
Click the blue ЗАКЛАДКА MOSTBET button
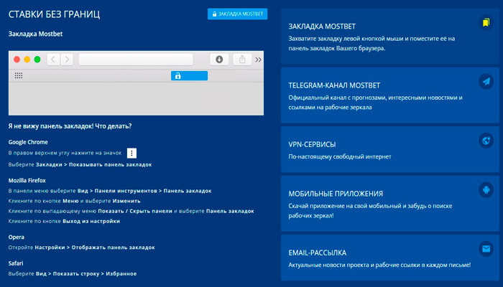[x=237, y=14]
